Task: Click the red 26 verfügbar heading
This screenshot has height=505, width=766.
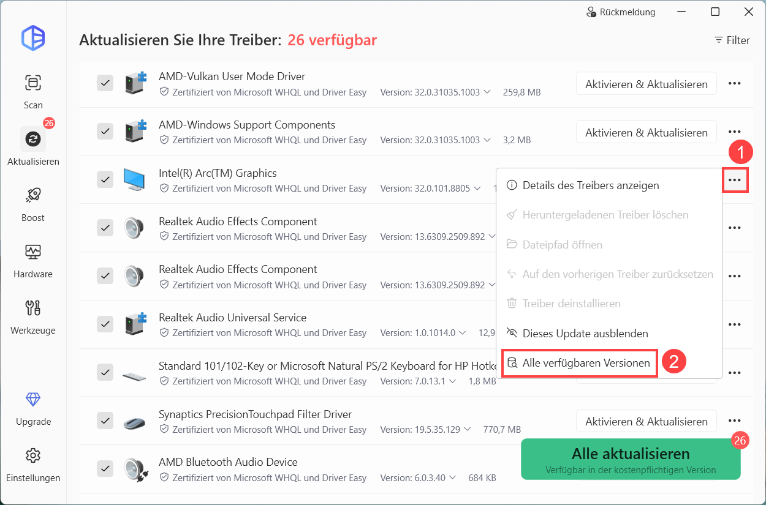Action: pos(332,40)
